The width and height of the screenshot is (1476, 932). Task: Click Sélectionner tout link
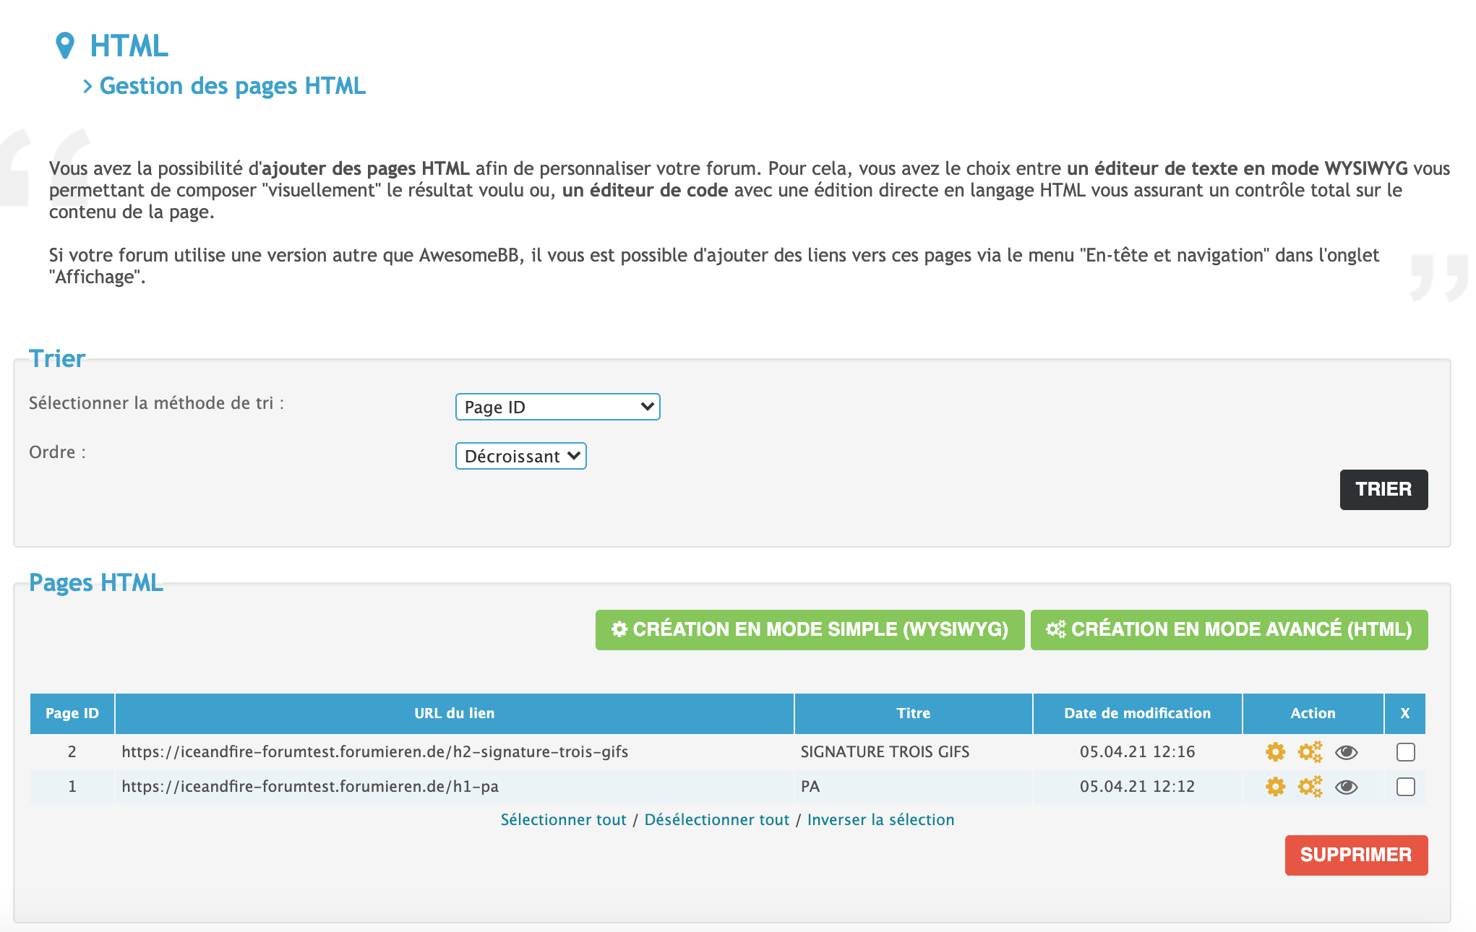point(563,820)
